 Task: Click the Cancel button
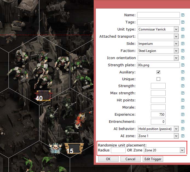click(130, 159)
